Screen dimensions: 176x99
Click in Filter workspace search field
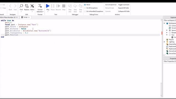[x=170, y=20]
